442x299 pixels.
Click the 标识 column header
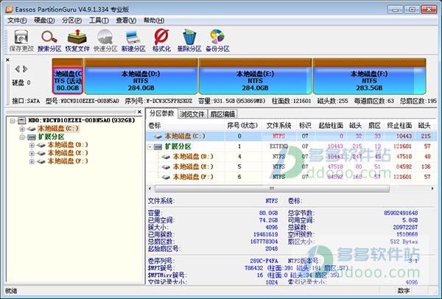(x=305, y=126)
